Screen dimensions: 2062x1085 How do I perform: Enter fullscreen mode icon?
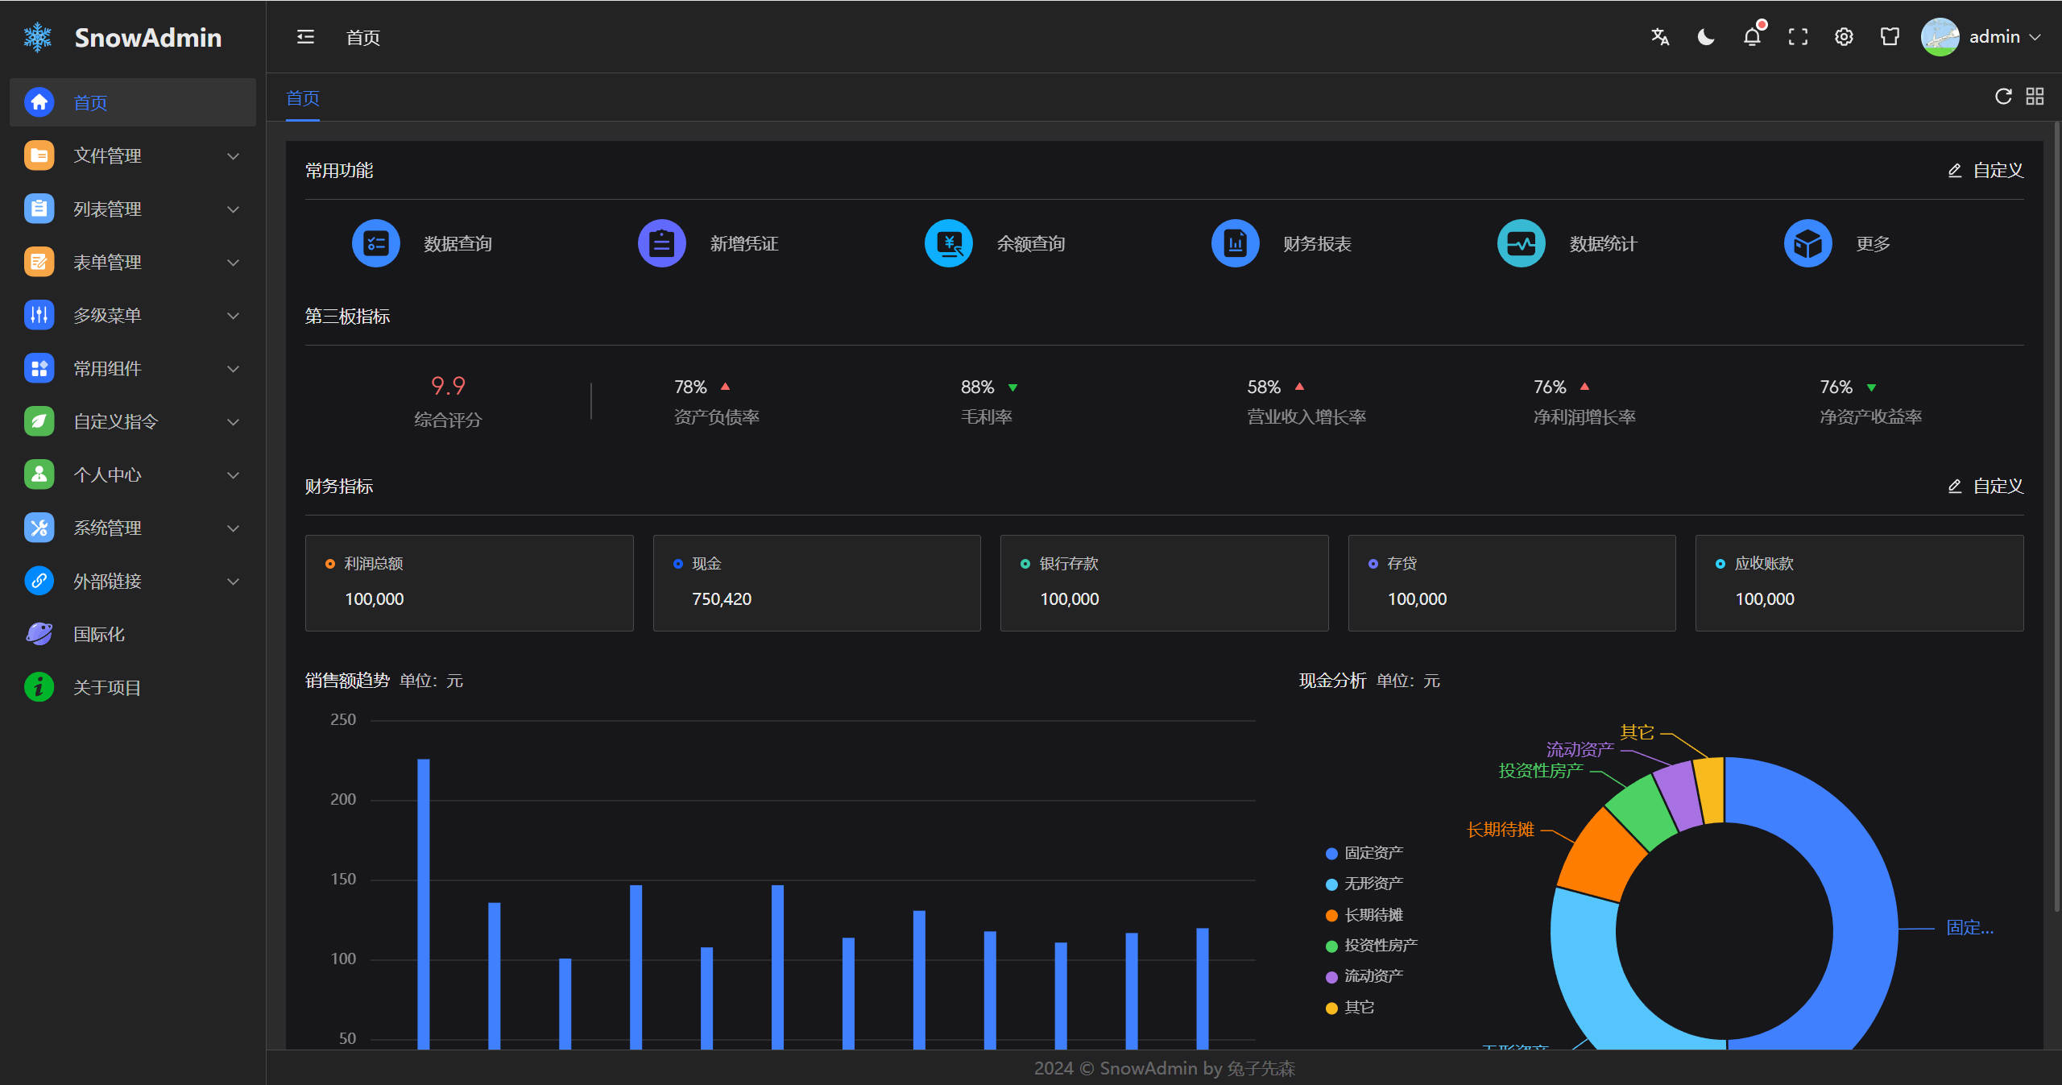click(x=1798, y=37)
